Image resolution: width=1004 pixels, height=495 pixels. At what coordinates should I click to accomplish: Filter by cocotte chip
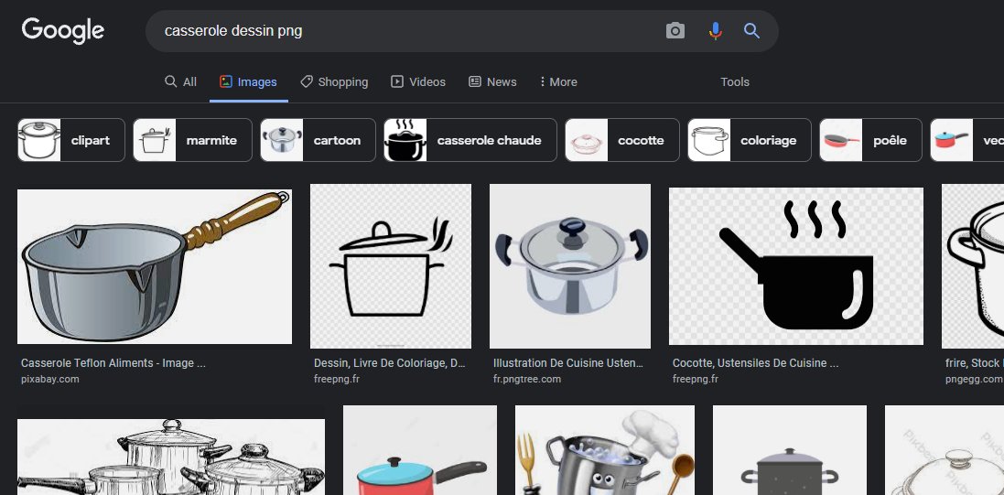pos(621,140)
